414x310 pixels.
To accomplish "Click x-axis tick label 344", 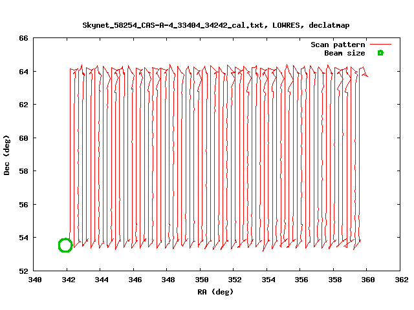I will click(102, 280).
